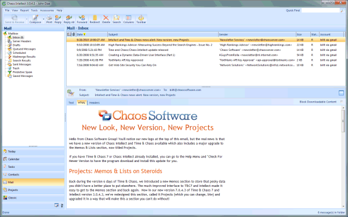Go to the Contacts section
The height and width of the screenshot is (217, 348).
coord(33,175)
